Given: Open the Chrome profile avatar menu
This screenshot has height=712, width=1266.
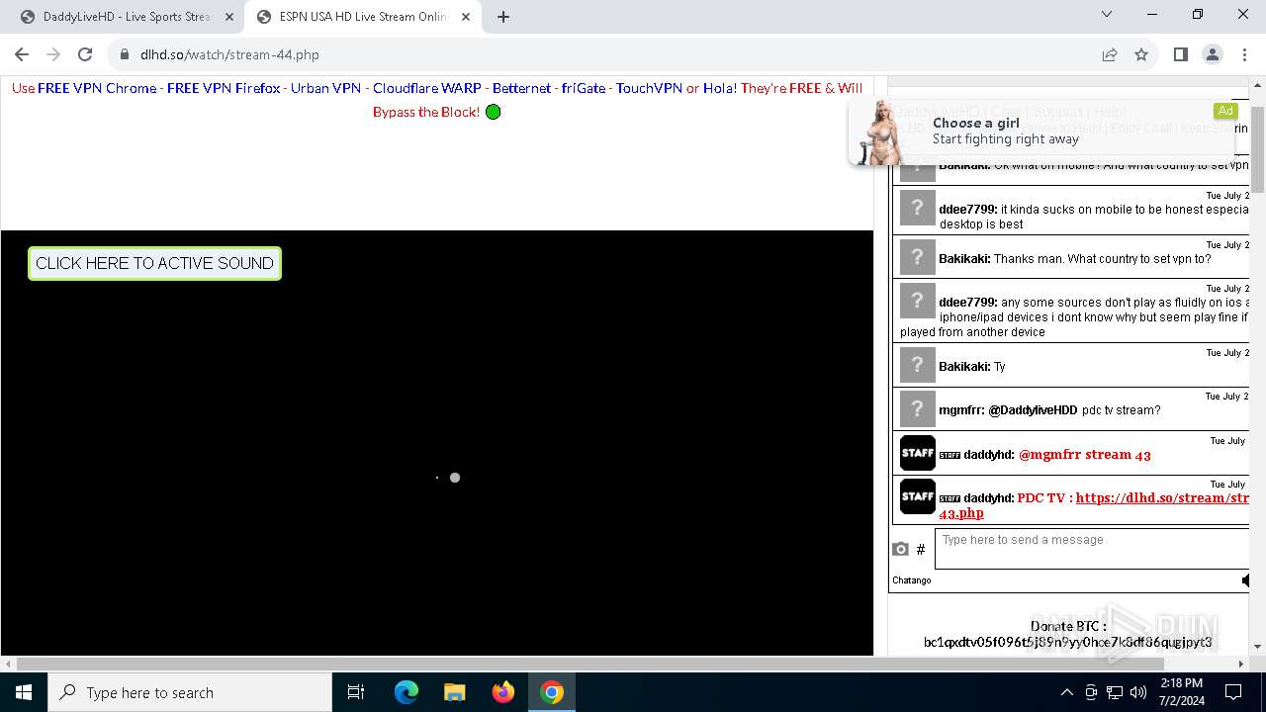Looking at the screenshot, I should coord(1213,54).
